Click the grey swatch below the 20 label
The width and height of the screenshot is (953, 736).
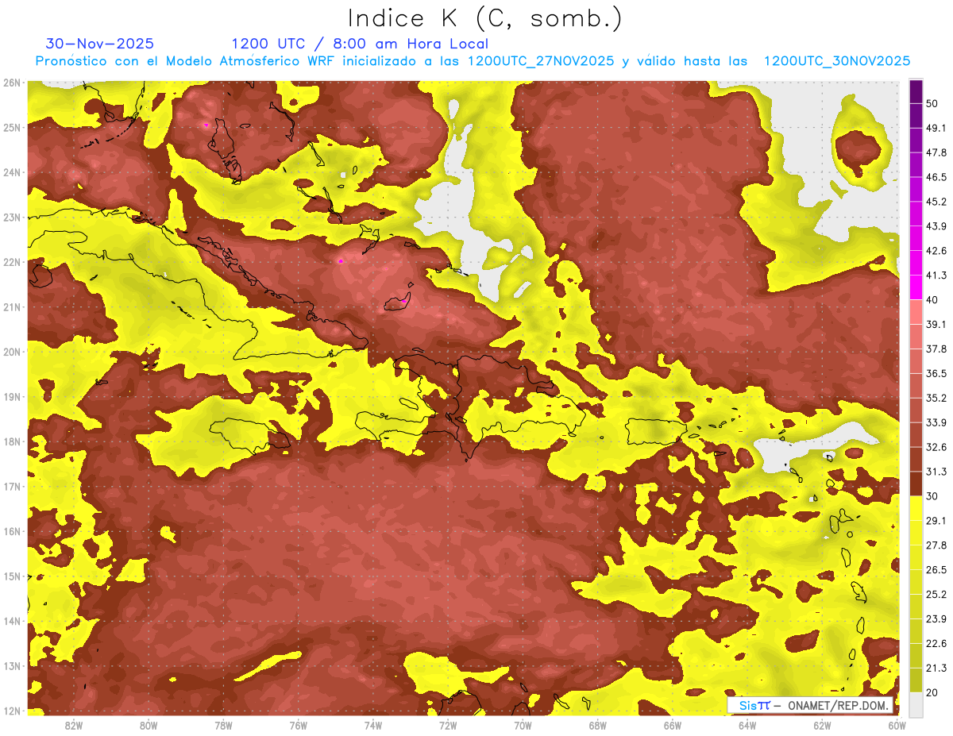tap(916, 703)
